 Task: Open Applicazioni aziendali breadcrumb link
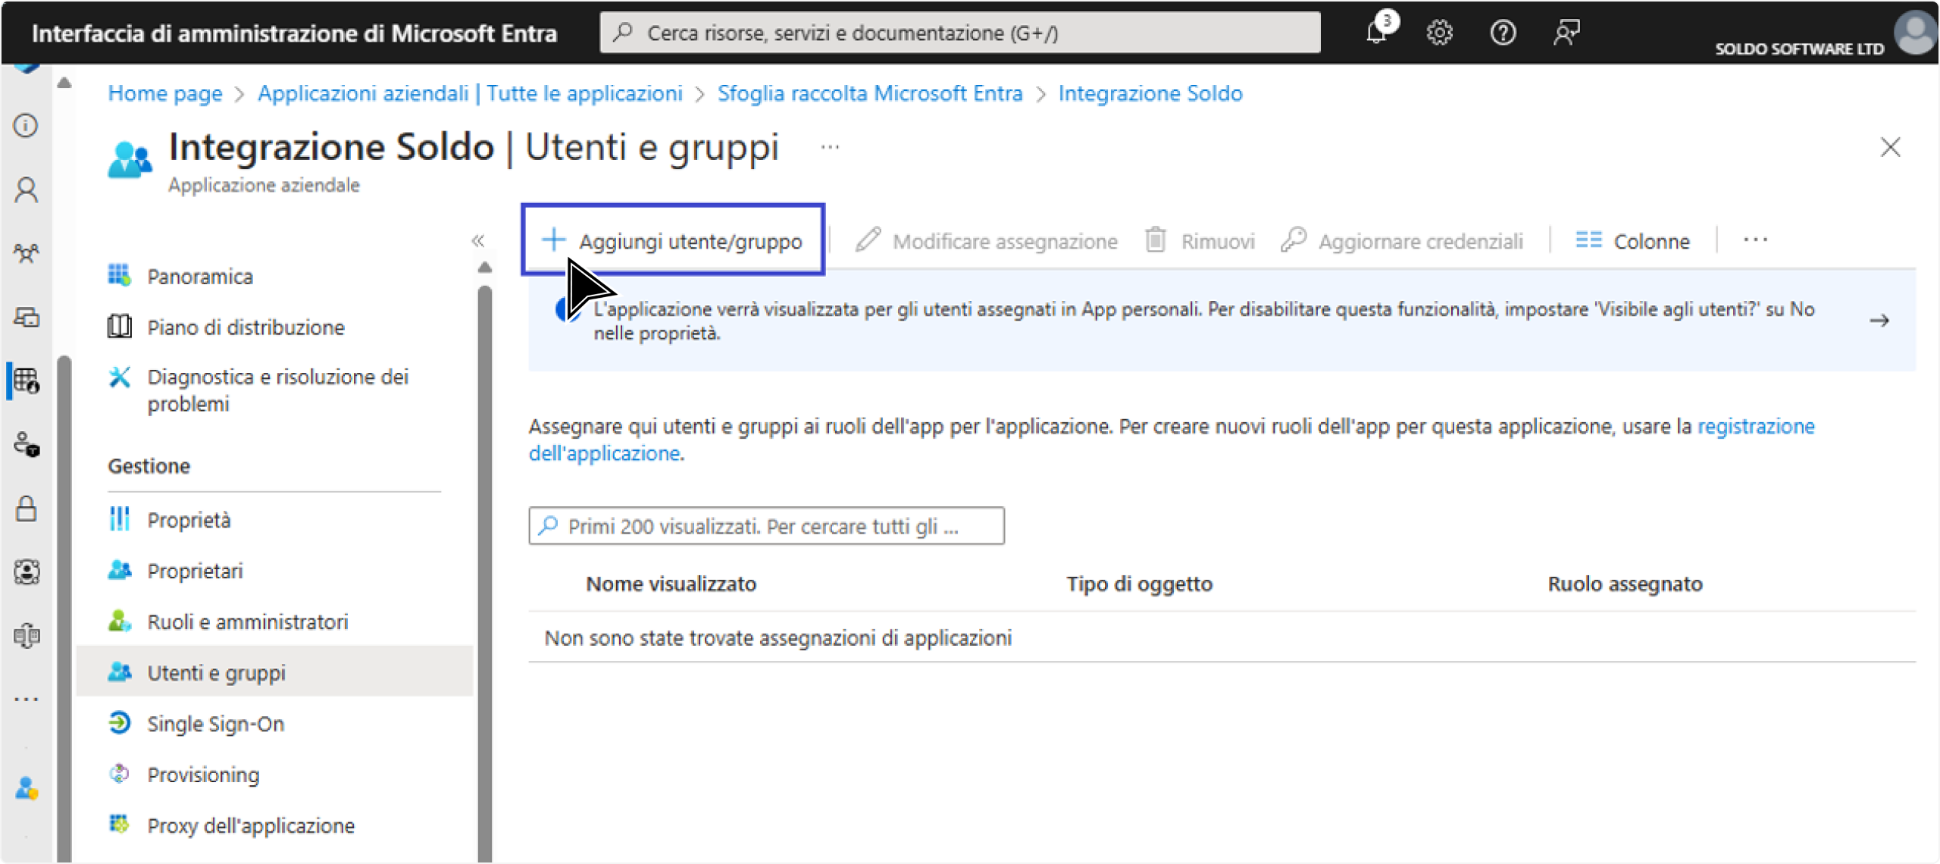coord(470,93)
